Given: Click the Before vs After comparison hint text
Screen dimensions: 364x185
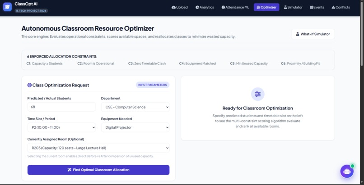Looking at the screenshot, I should [x=90, y=156].
